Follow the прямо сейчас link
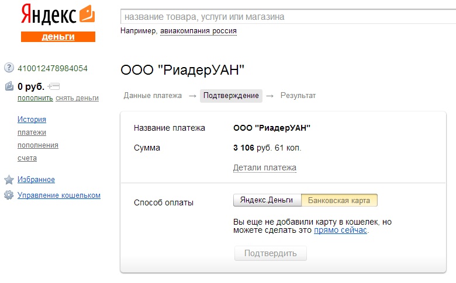This screenshot has width=456, height=283. tap(341, 230)
